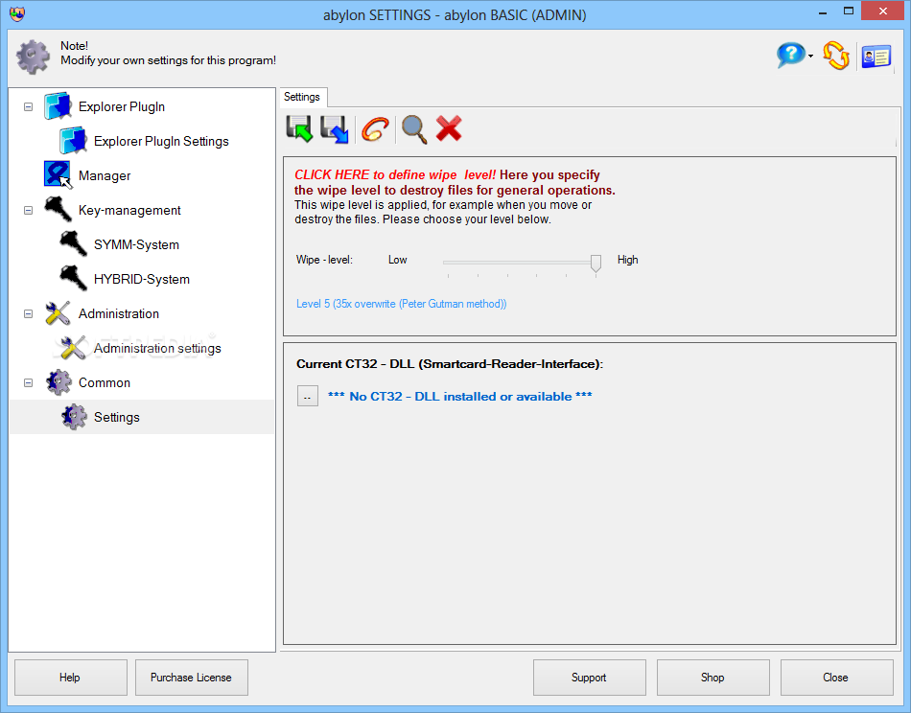Select Administration in the tree
Viewport: 911px width, 713px height.
pyautogui.click(x=119, y=313)
